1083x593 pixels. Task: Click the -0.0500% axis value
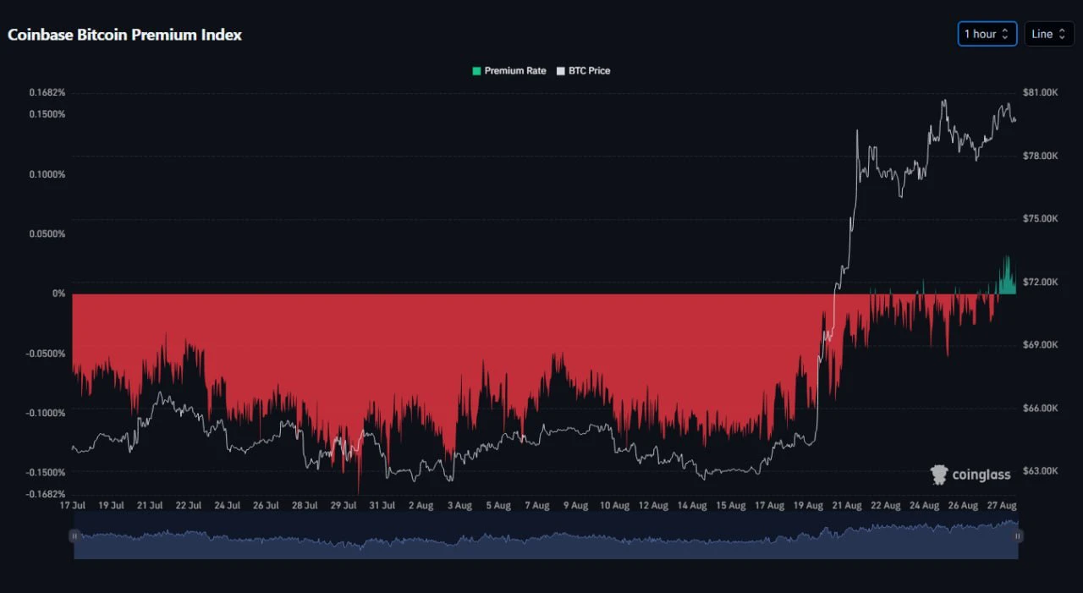(46, 354)
